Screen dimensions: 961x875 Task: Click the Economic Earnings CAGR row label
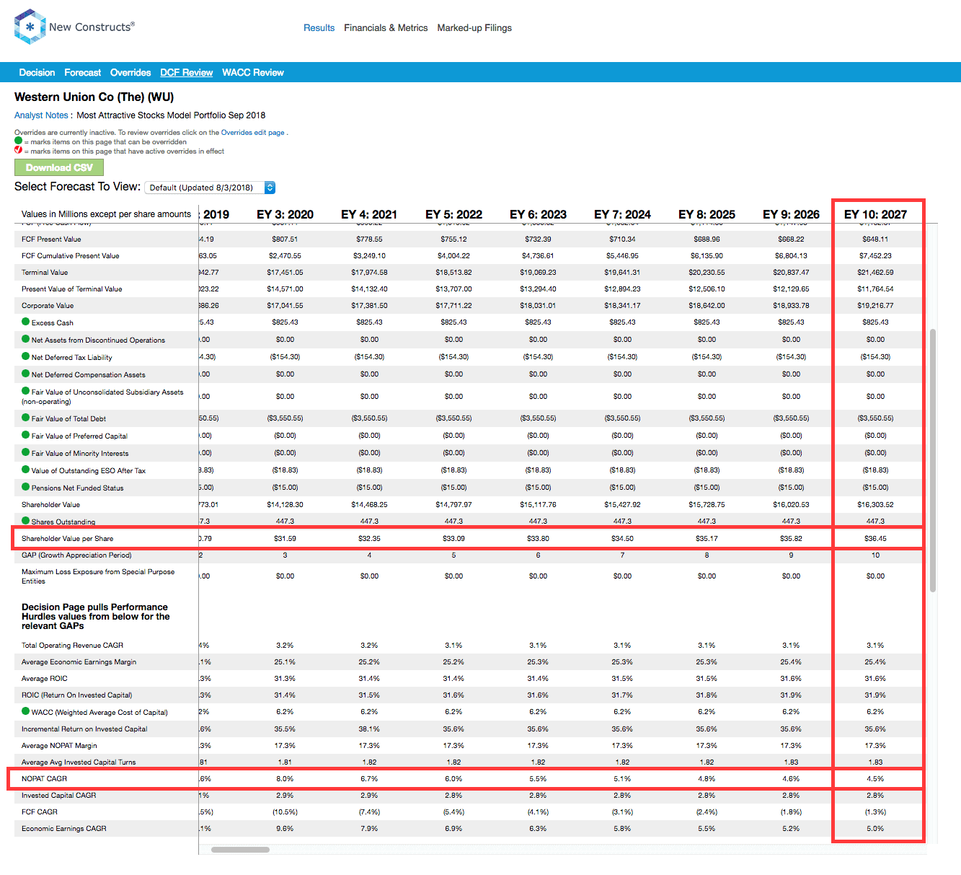63,829
